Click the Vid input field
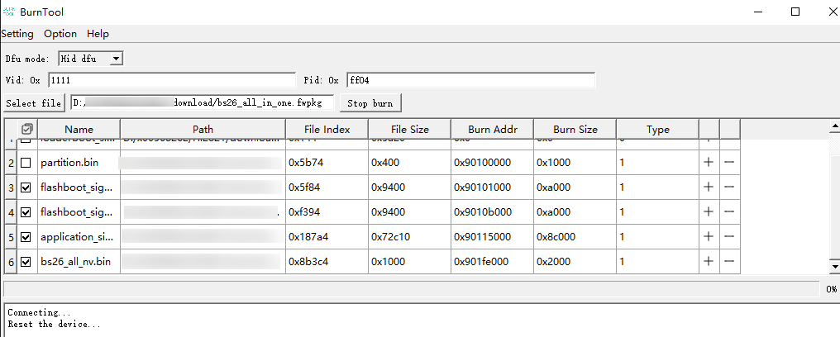The image size is (840, 337). pos(171,80)
